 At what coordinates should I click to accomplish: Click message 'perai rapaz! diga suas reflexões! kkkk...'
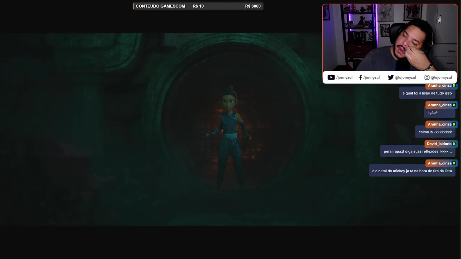418,151
